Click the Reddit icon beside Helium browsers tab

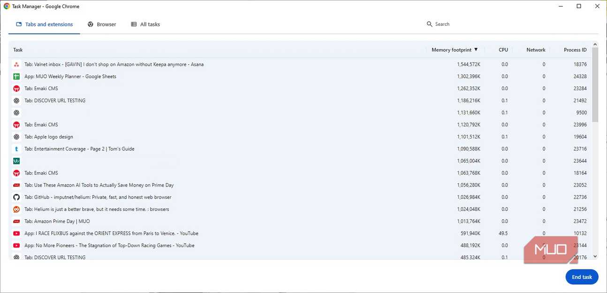16,209
